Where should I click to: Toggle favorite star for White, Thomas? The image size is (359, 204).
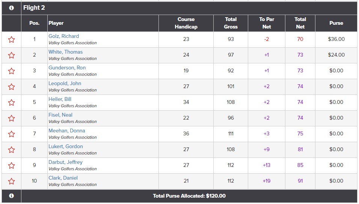click(x=11, y=55)
